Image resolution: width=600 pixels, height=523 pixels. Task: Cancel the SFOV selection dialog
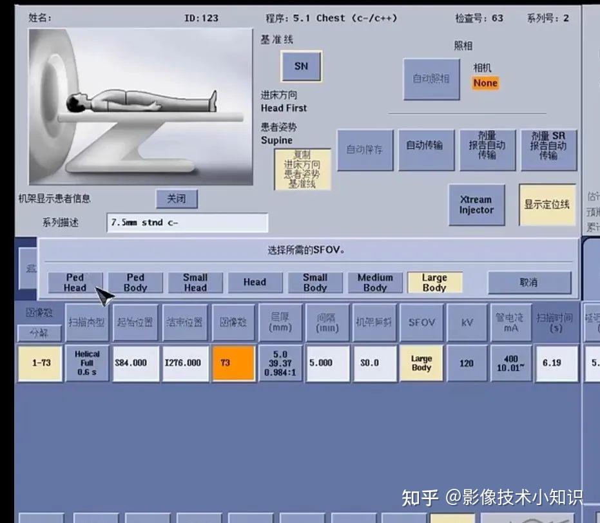(x=530, y=281)
